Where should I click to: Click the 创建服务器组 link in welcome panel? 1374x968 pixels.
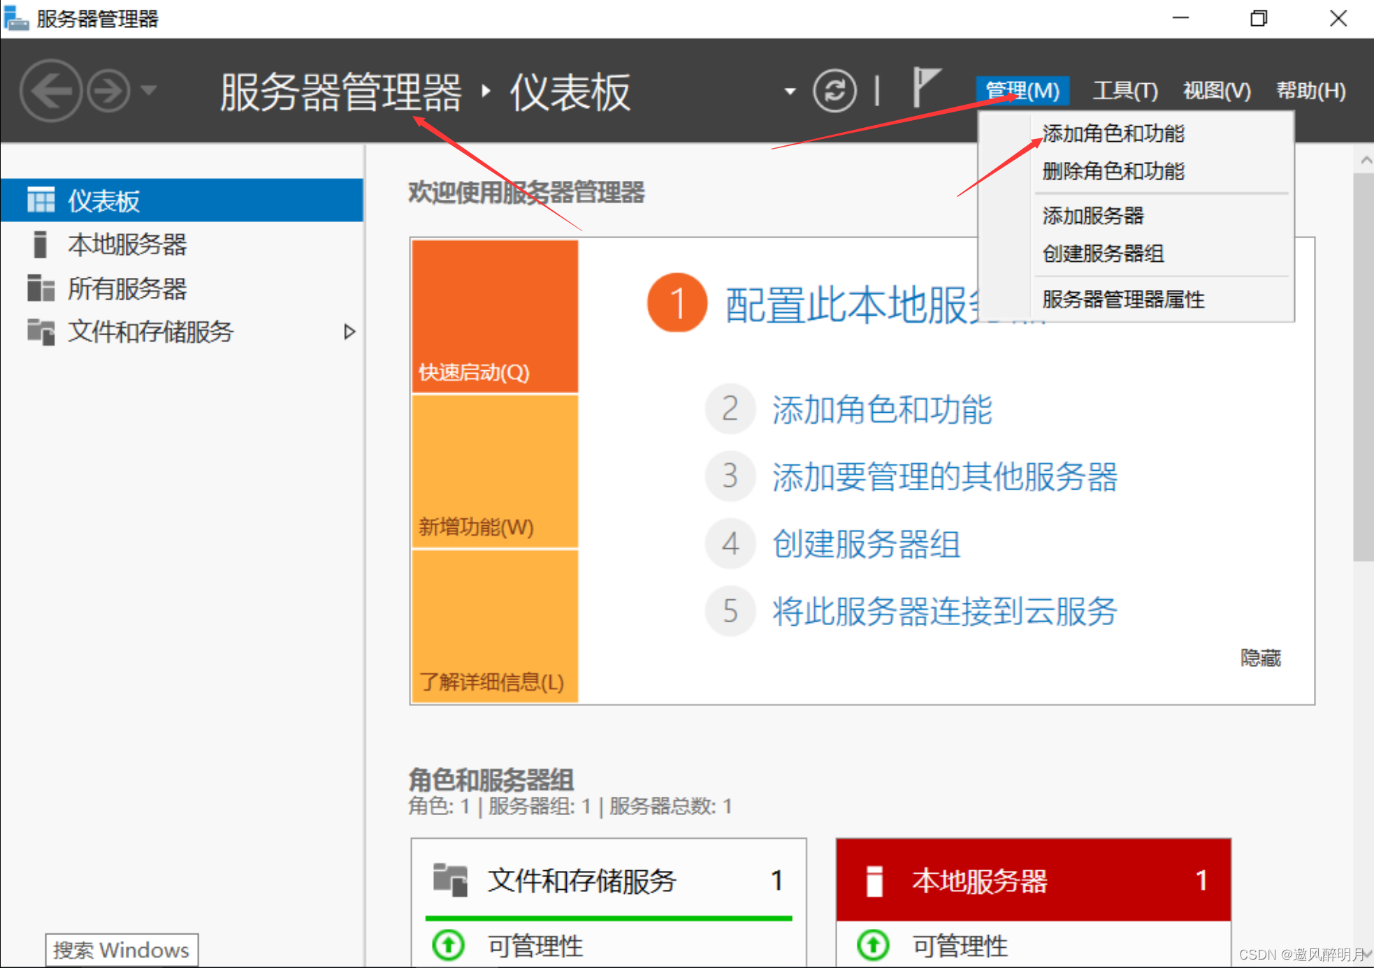pyautogui.click(x=867, y=544)
